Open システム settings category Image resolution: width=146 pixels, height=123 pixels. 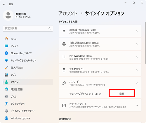(28, 46)
